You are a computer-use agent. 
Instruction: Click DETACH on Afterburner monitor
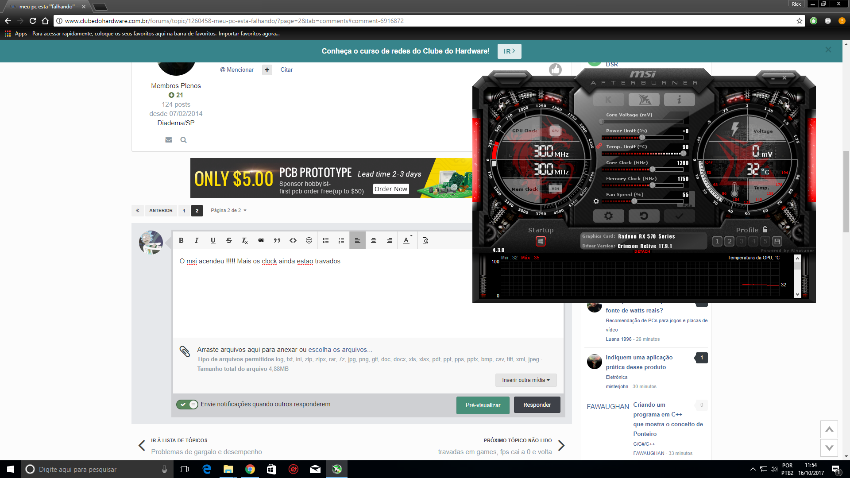click(x=642, y=251)
